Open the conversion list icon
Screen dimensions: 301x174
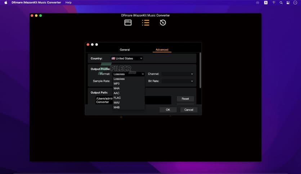[x=146, y=23]
